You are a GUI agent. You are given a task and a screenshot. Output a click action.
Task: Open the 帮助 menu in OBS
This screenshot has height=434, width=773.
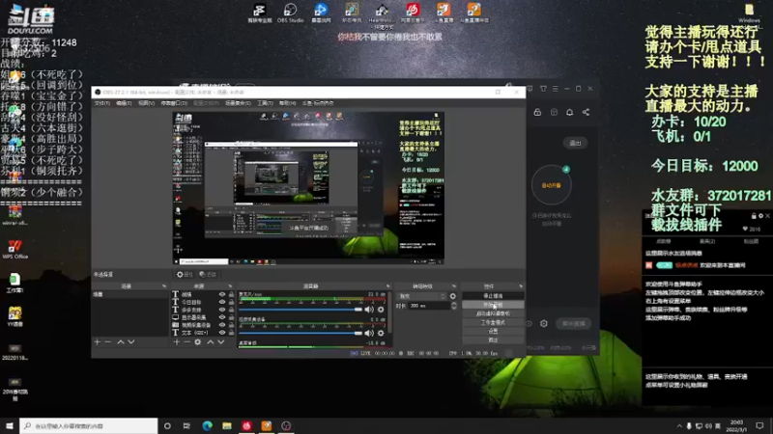click(x=287, y=103)
